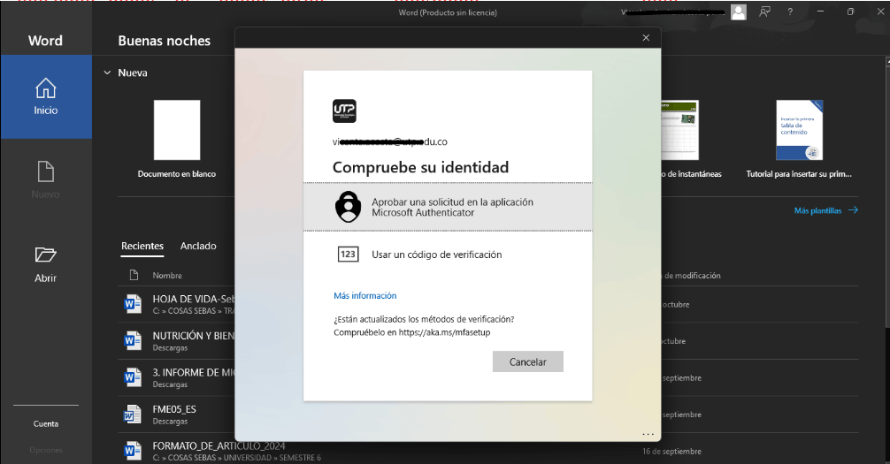Open the table of contents tutorial template
This screenshot has width=890, height=464.
point(799,139)
